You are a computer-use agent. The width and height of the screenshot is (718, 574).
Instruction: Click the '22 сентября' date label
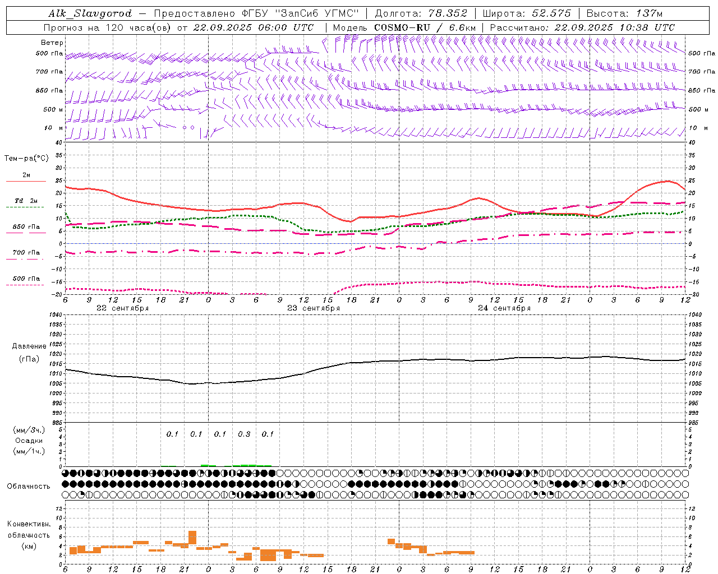click(123, 308)
